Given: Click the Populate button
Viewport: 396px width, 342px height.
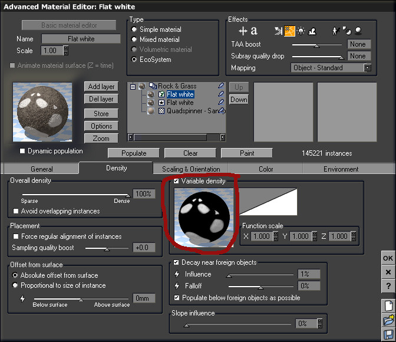Looking at the screenshot, I should [x=134, y=153].
